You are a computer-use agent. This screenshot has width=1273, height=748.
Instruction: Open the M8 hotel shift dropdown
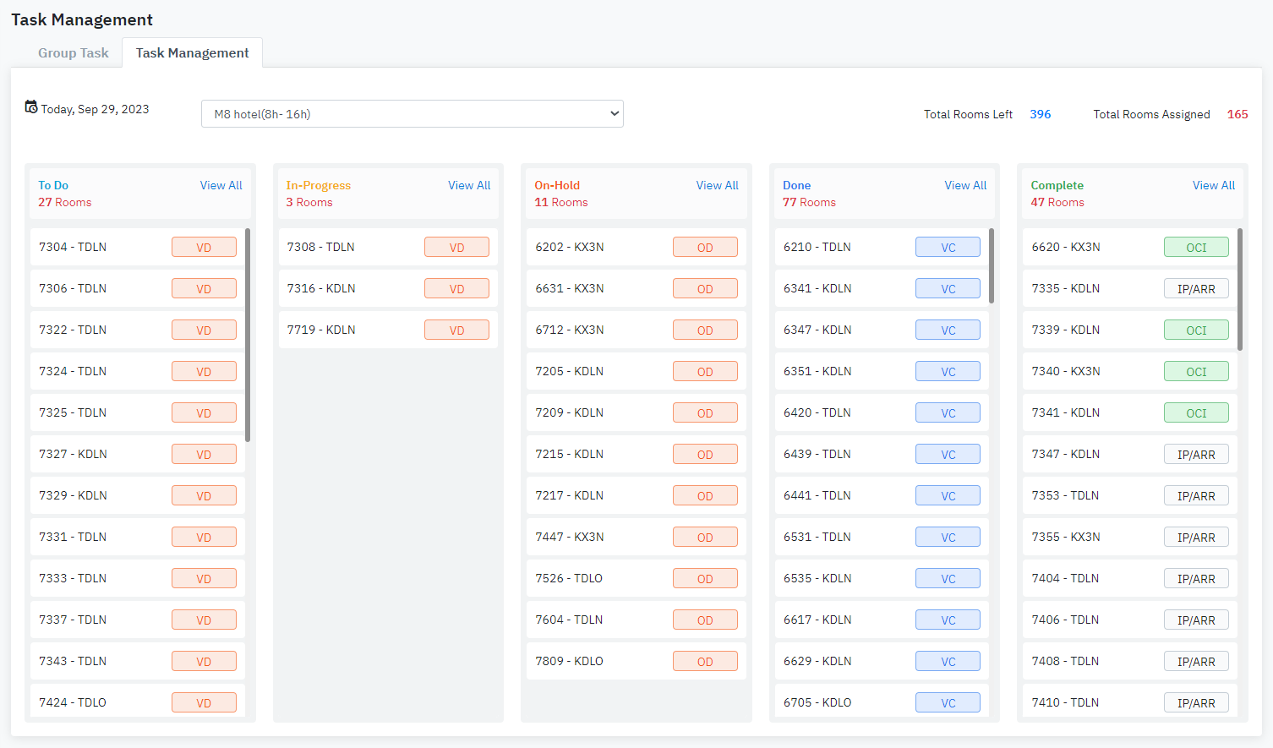[412, 114]
